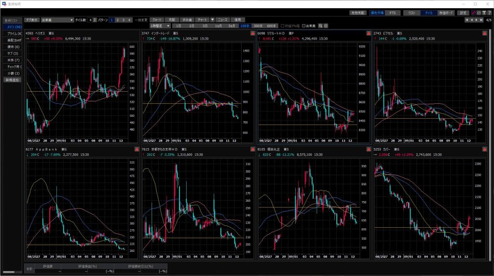The height and width of the screenshot is (276, 494).
Task: Select tile pattern 3
Action: [x=123, y=20]
